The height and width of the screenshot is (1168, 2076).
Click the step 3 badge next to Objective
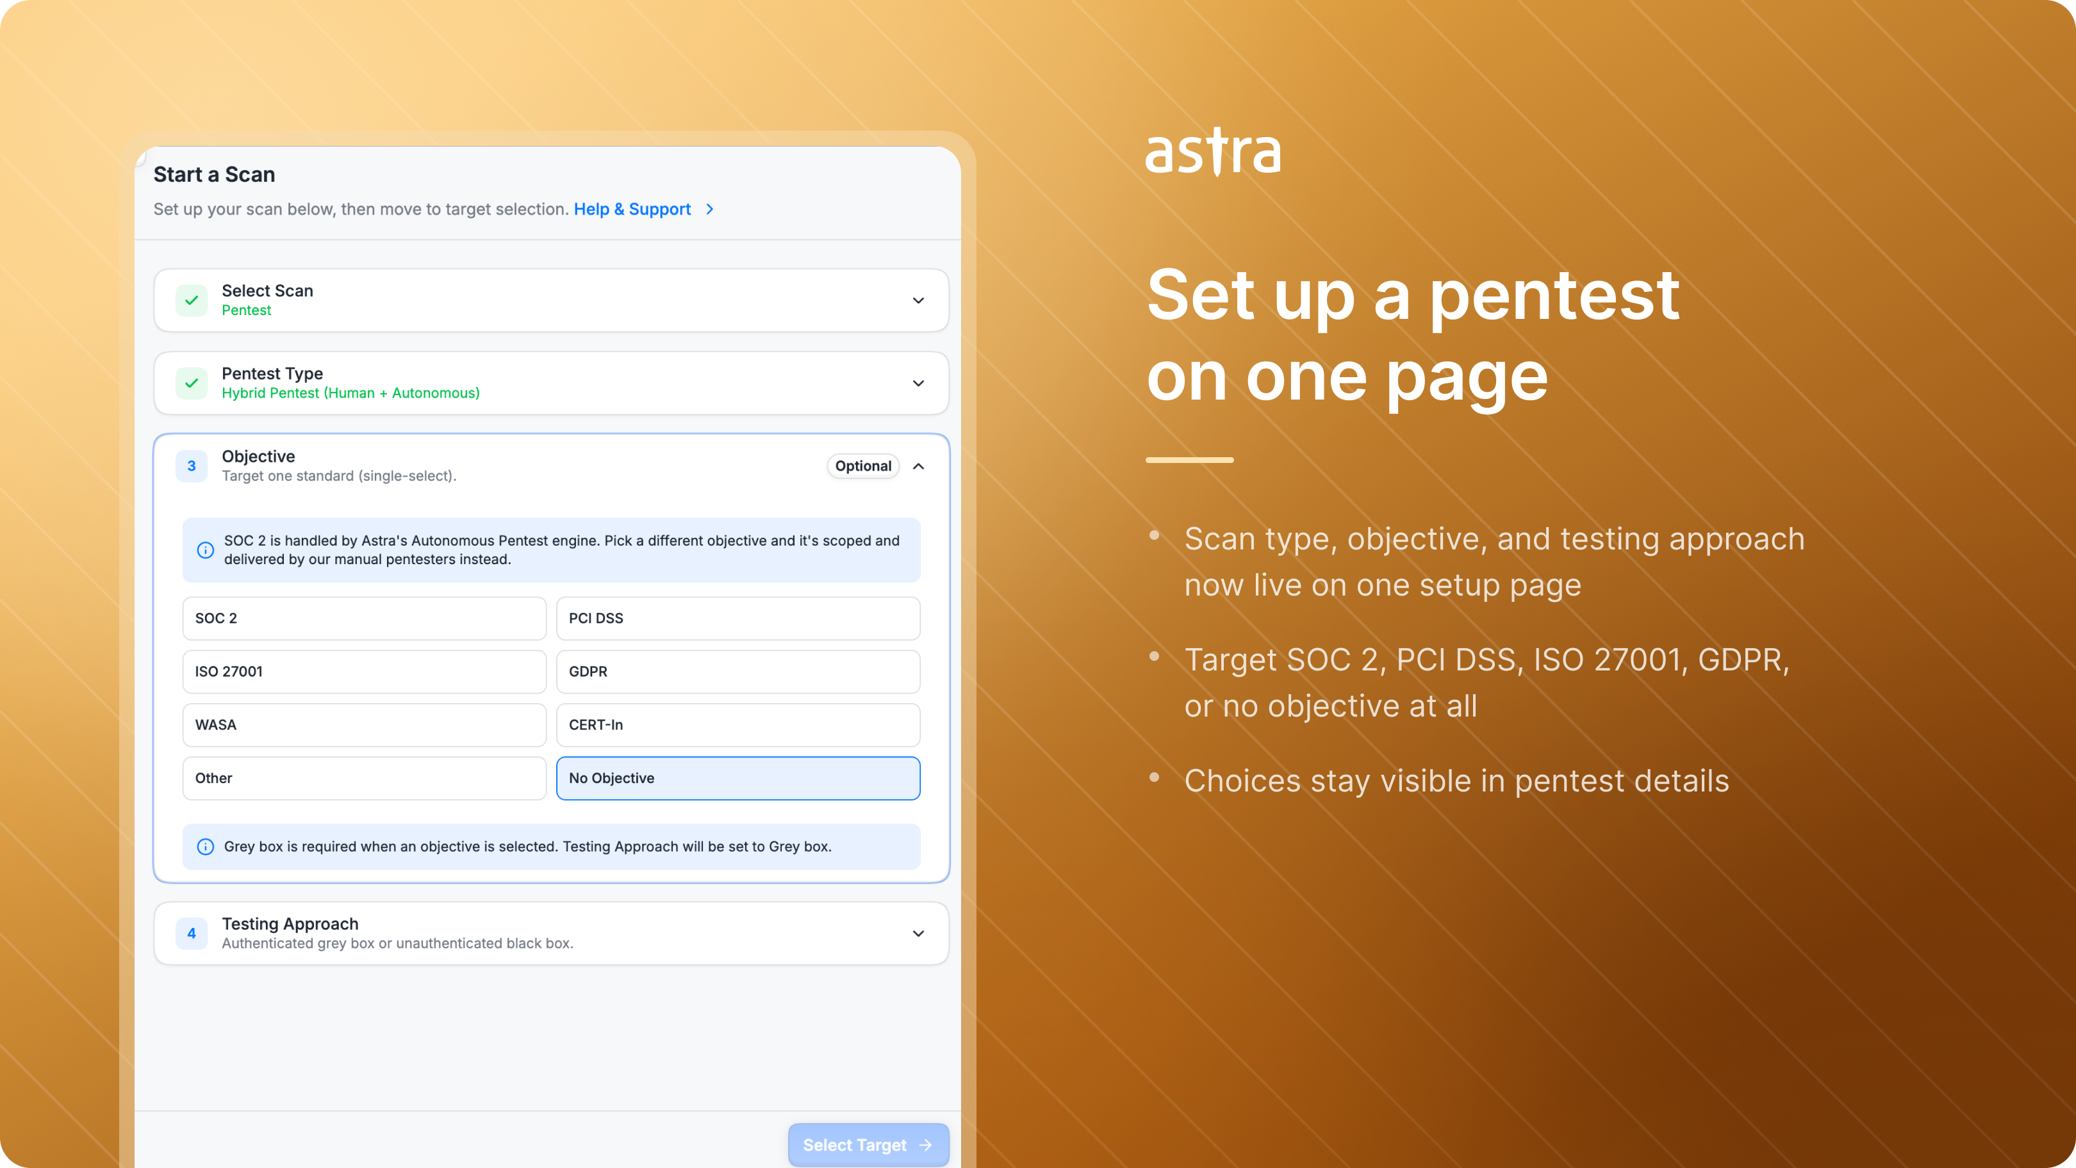[192, 466]
